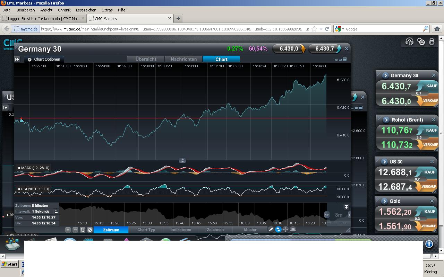Click the Windows Start button
Screen dimensions: 444x277
click(10, 264)
